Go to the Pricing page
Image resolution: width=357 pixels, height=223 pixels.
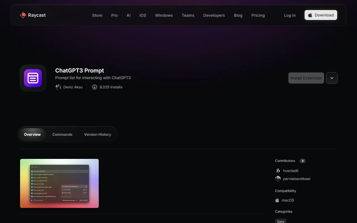point(258,15)
